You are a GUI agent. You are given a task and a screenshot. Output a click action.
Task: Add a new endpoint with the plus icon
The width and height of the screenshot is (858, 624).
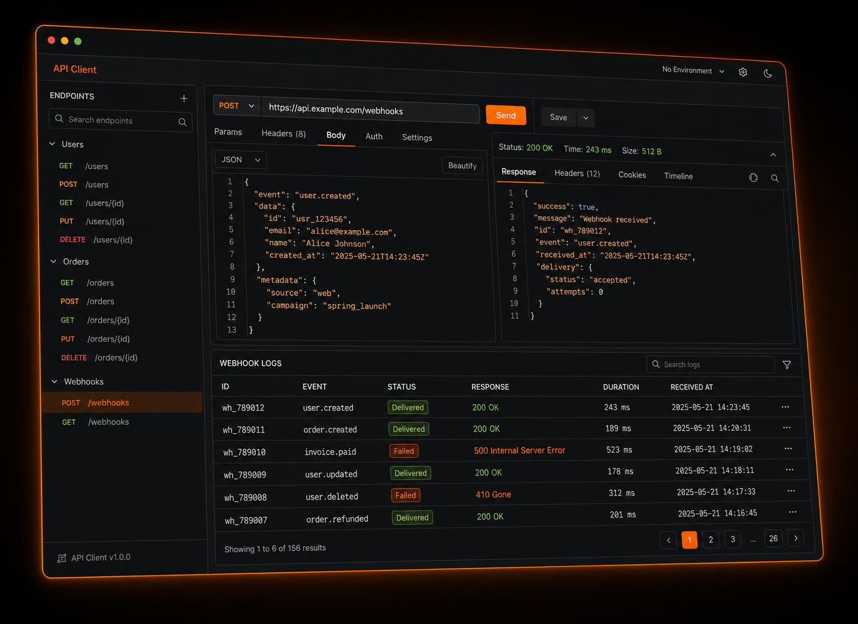[184, 98]
